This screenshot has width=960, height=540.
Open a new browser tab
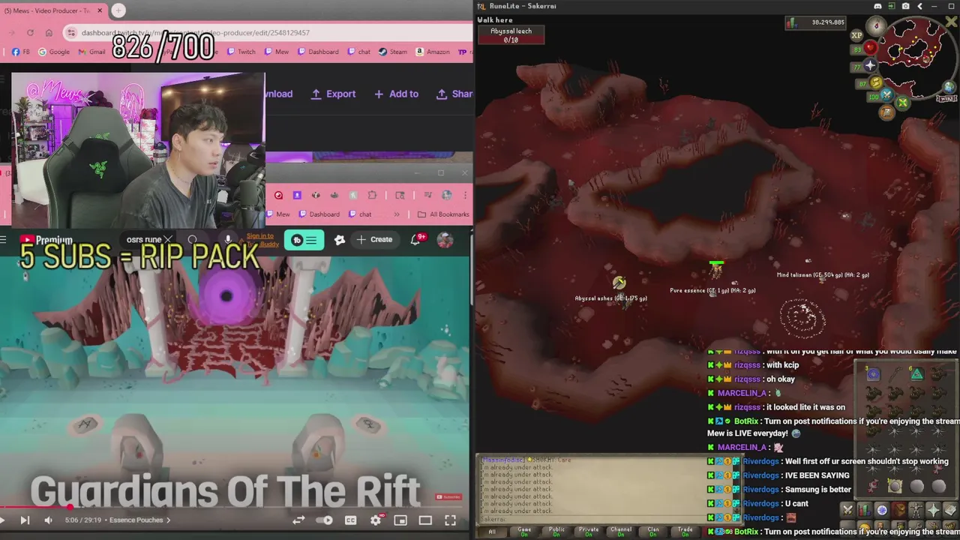point(118,10)
